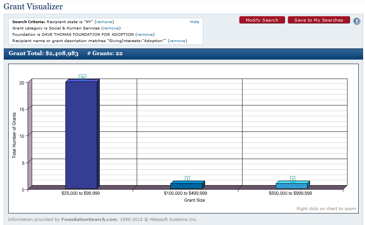Click the value label 20 above the bar
The image size is (365, 225).
(83, 77)
